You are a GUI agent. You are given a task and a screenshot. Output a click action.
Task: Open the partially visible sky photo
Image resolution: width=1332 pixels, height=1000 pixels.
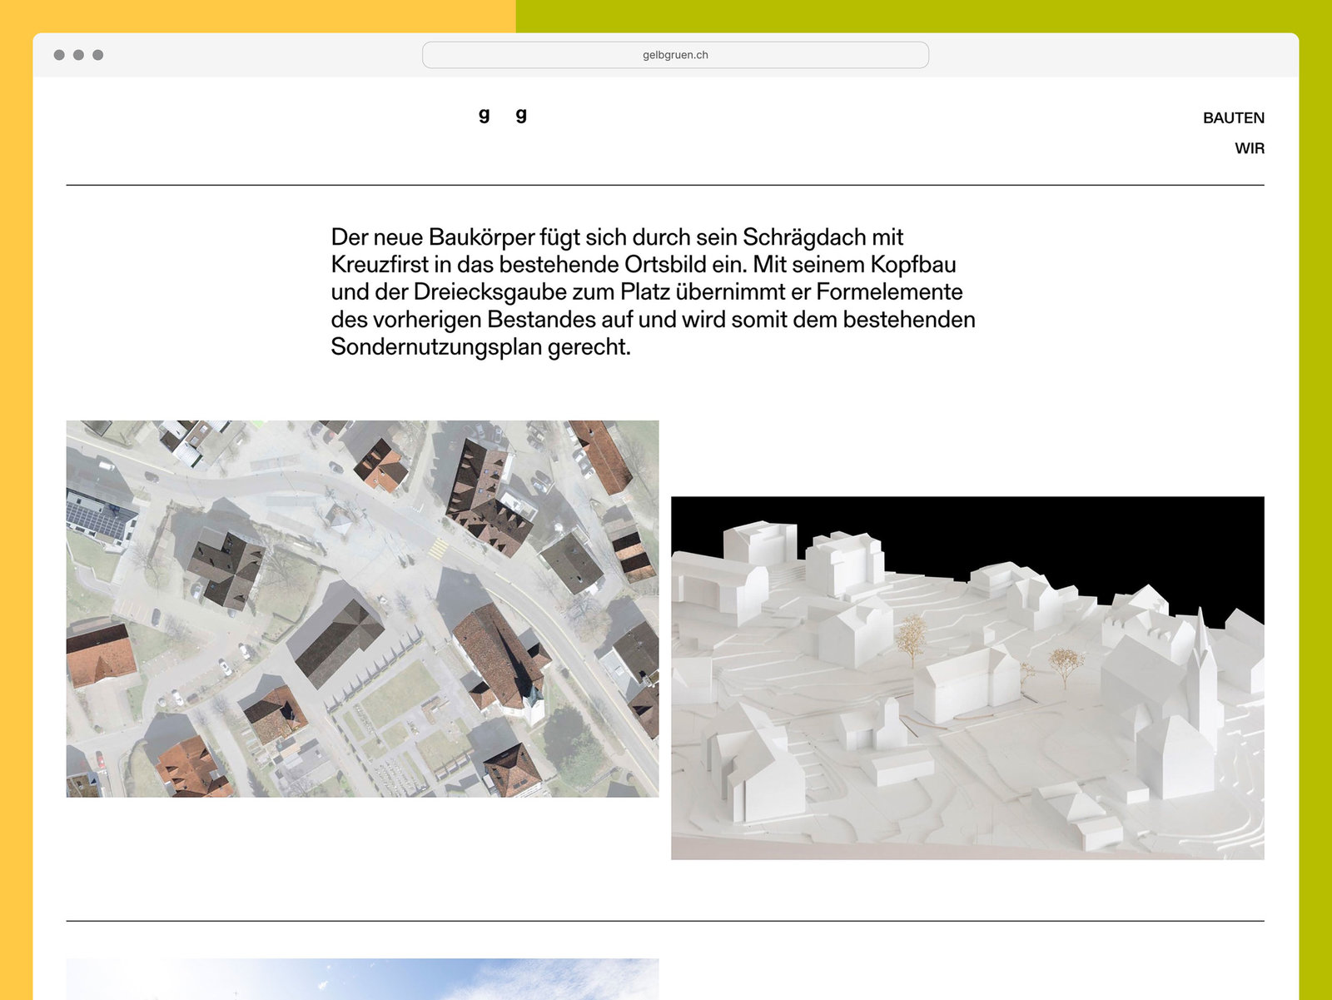tap(362, 979)
